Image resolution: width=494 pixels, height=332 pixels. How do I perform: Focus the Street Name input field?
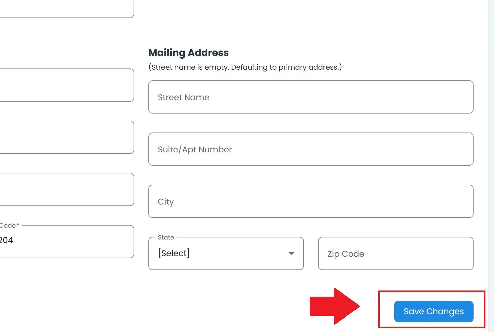311,97
